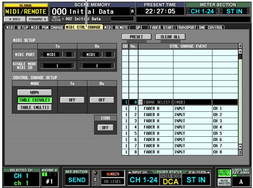The width and height of the screenshot is (253, 188).
Task: Click the SELECTED CH CH 1 display
Action: pos(22,179)
